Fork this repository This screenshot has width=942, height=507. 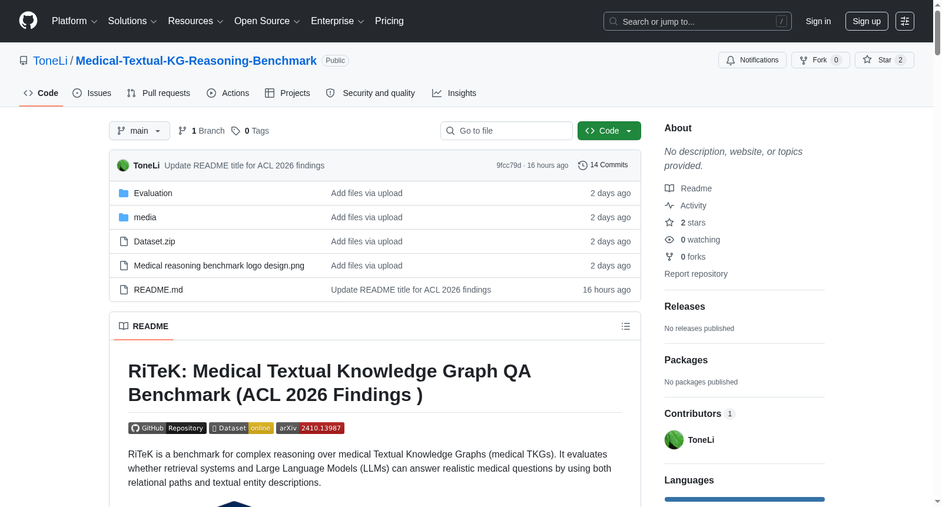pos(820,60)
